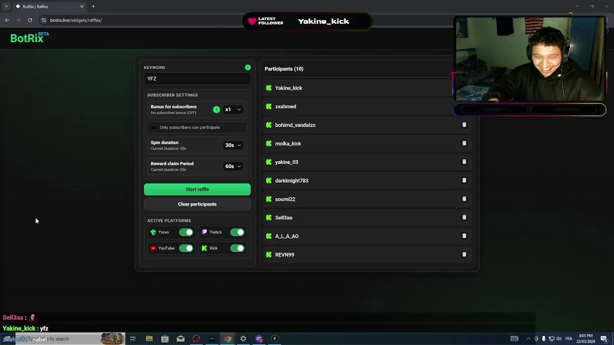
Task: Click the green info icon beside KEYWORD
Action: click(x=248, y=68)
